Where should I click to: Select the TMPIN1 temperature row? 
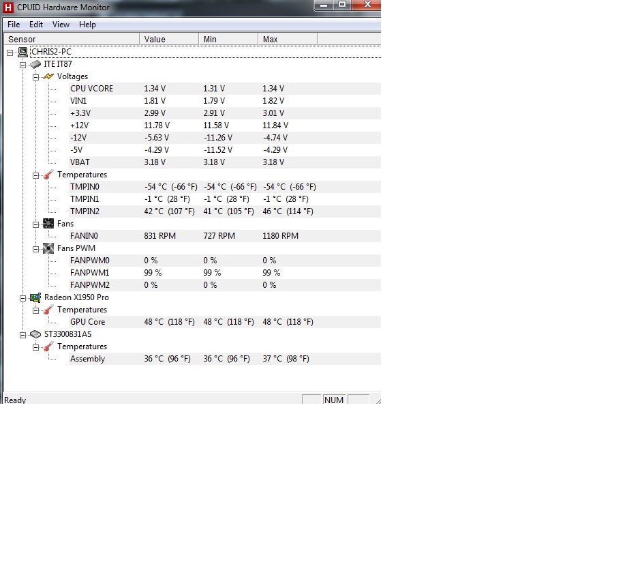tap(225, 199)
